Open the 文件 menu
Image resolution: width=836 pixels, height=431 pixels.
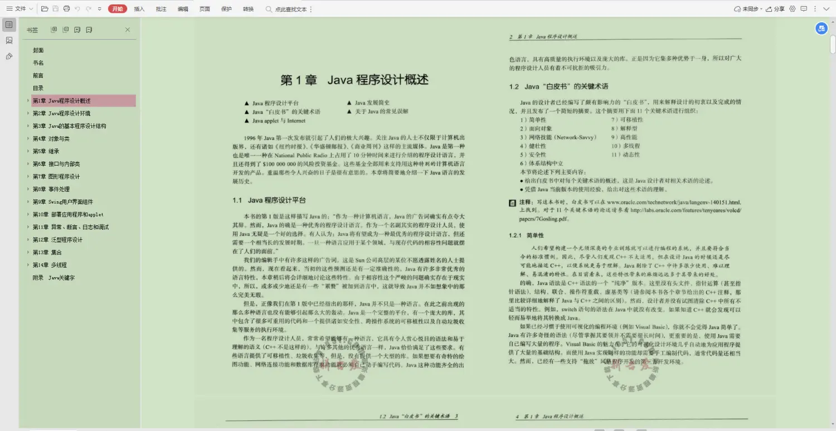pyautogui.click(x=20, y=9)
